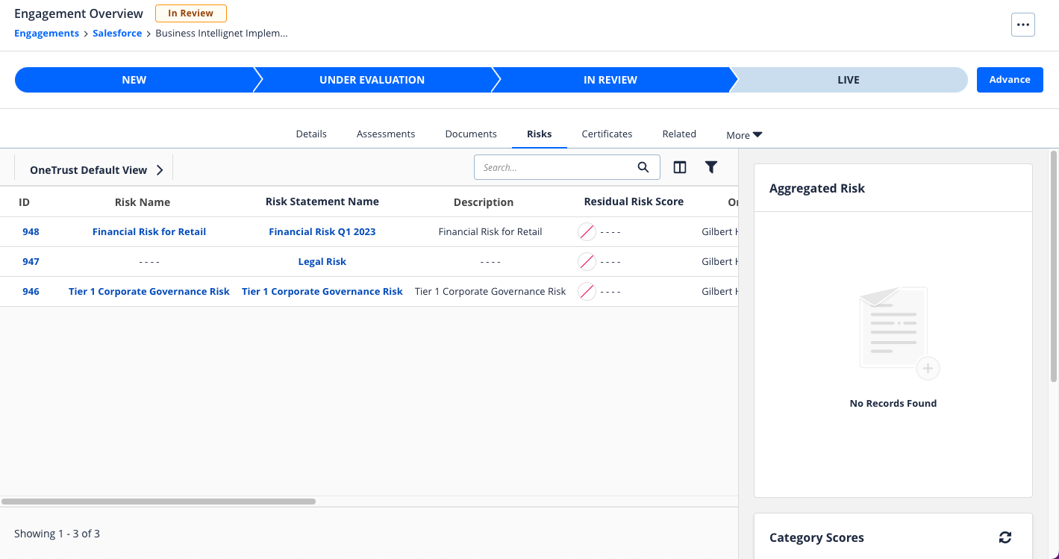This screenshot has height=559, width=1059.
Task: Open the Financial Risk Q1 2023 statement link
Action: [322, 231]
